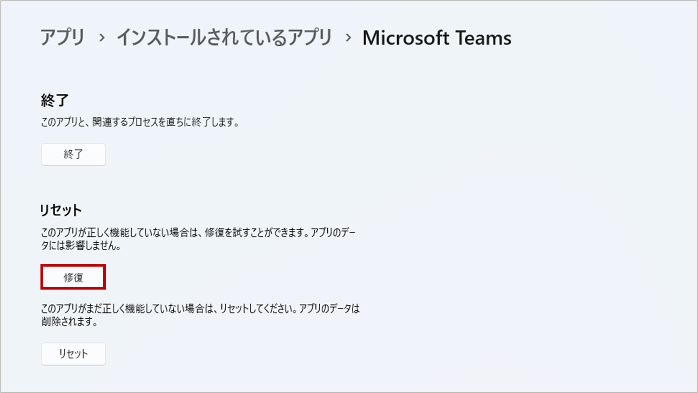The height and width of the screenshot is (393, 698).
Task: Repair the Microsoft Teams app without losing data
Action: (x=73, y=277)
